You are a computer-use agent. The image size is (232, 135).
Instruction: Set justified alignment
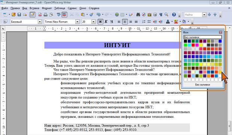tap(136, 22)
